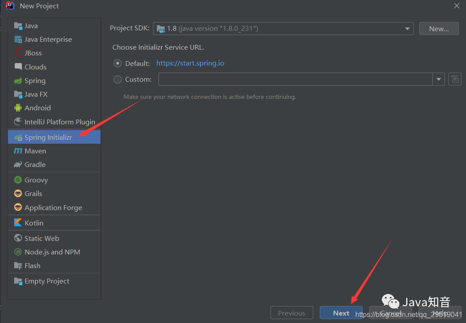Choose the Kotlin project type
Viewport: 466px width, 323px height.
54,223
